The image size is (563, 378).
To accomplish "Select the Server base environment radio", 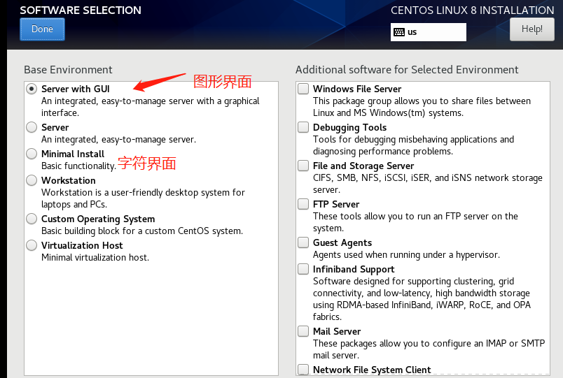I will pos(32,127).
